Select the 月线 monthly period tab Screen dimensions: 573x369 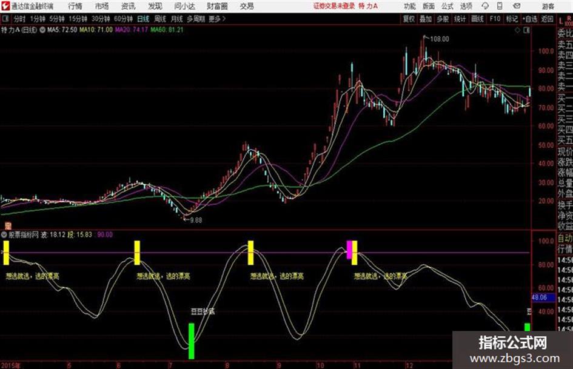coord(177,19)
